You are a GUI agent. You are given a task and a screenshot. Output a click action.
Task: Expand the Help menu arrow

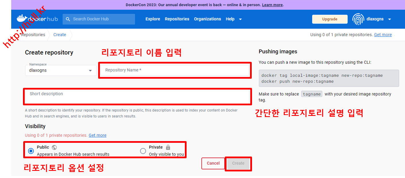pyautogui.click(x=240, y=19)
